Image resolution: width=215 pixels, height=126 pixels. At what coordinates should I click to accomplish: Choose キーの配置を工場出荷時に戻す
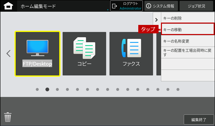point(188,53)
